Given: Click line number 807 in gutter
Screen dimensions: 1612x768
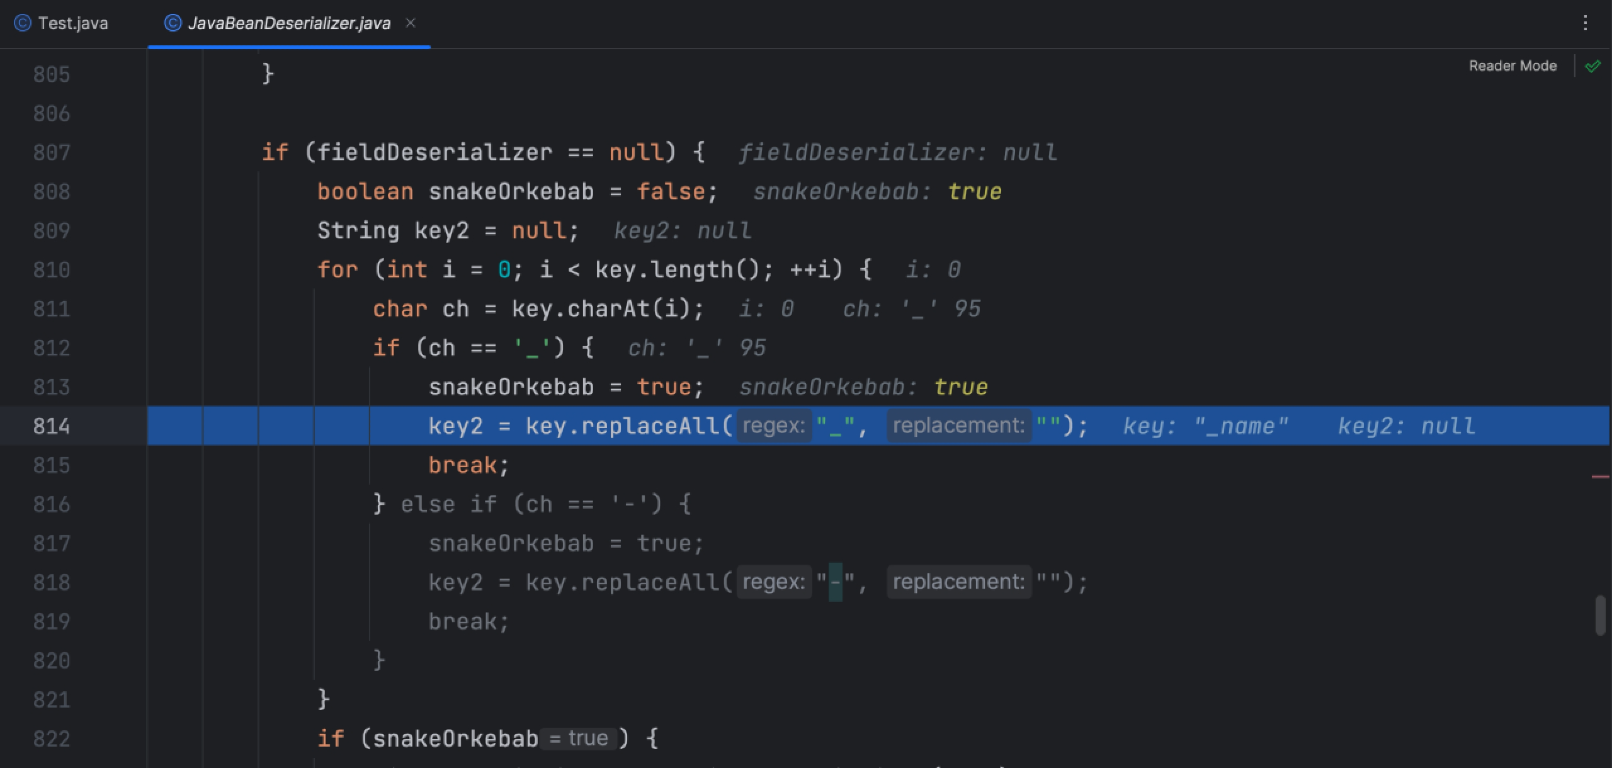Looking at the screenshot, I should click(52, 152).
